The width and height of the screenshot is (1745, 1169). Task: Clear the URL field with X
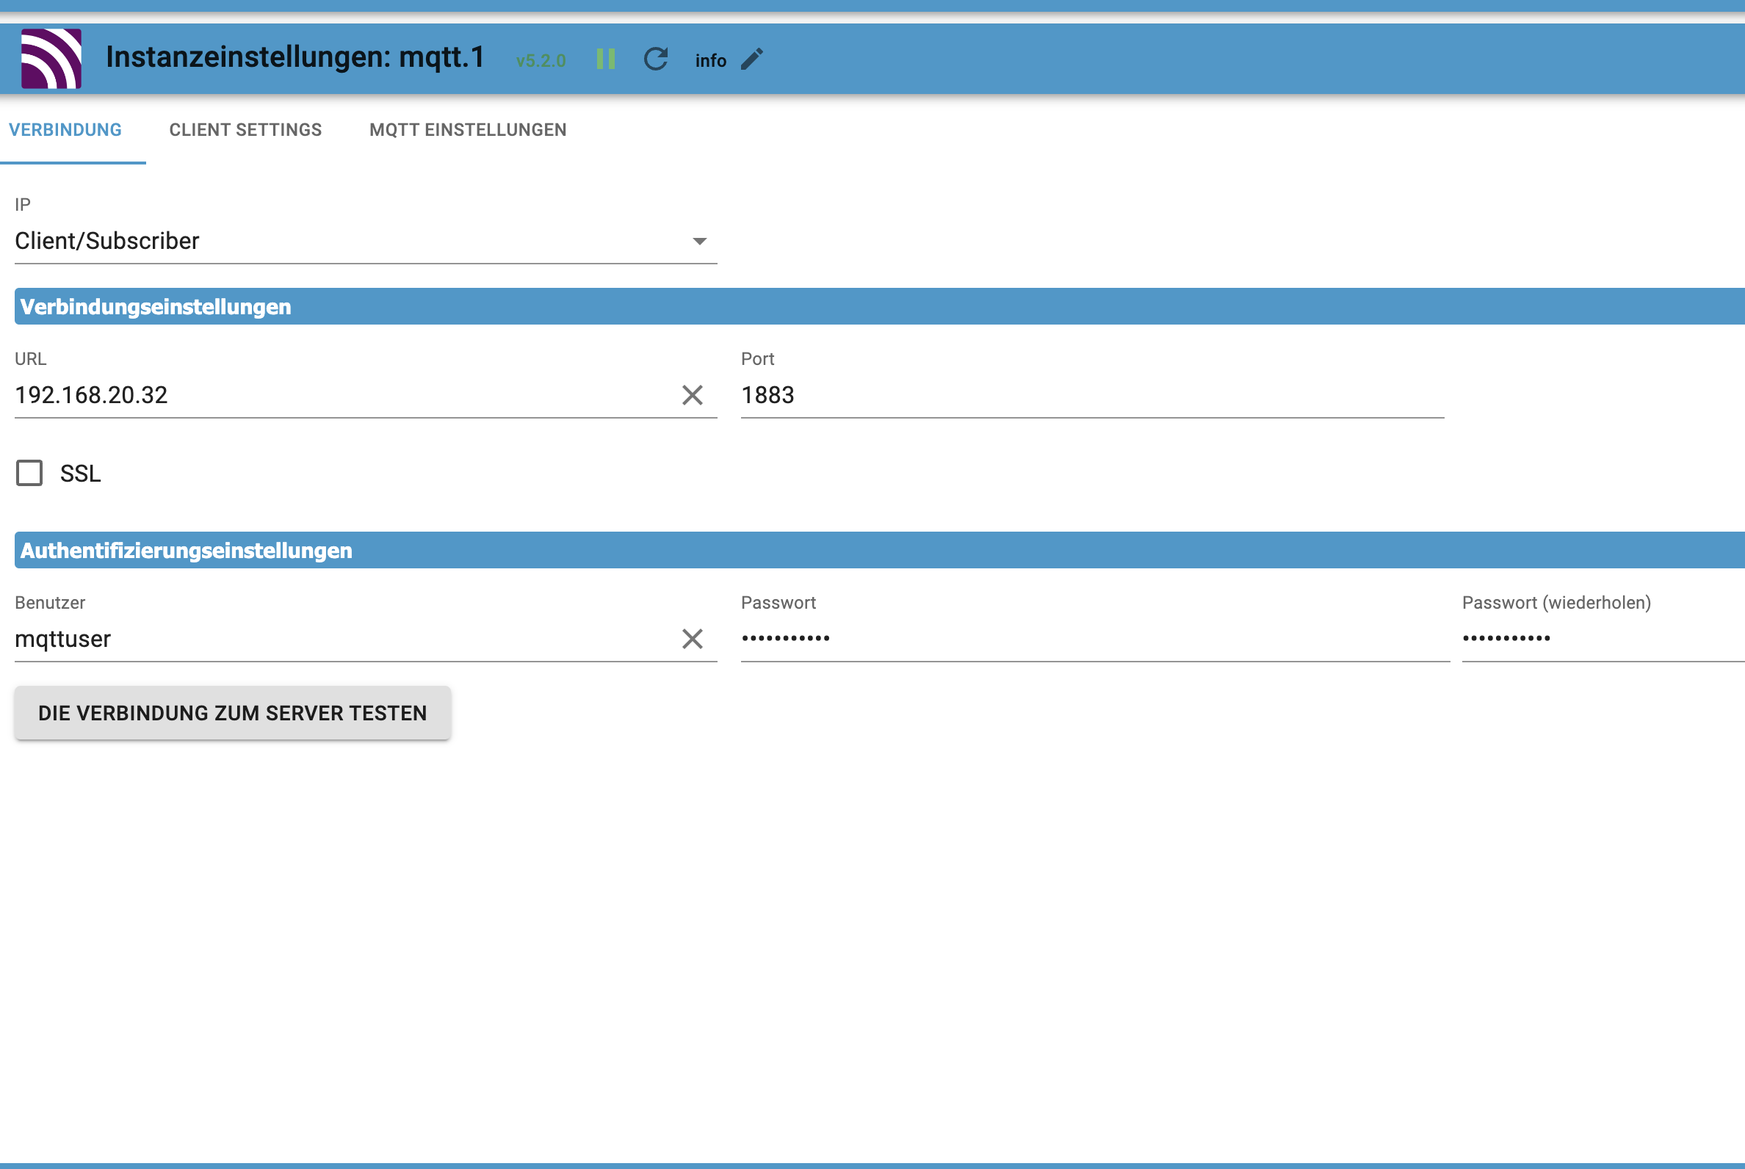point(692,395)
